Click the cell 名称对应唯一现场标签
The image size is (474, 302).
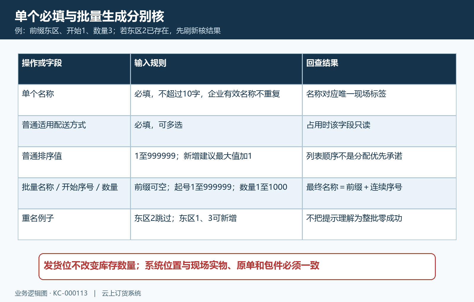[379, 100]
